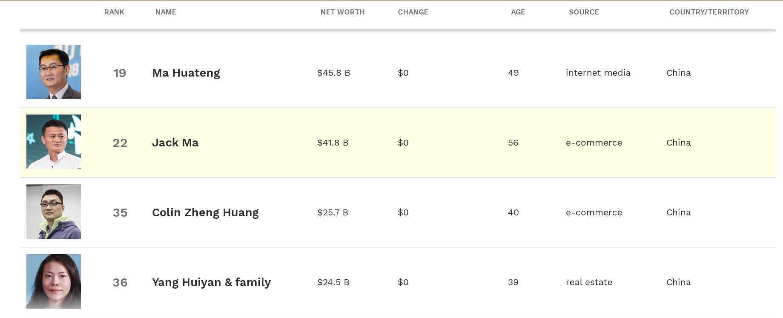This screenshot has height=318, width=783.
Task: Click the NAME column header
Action: (166, 12)
